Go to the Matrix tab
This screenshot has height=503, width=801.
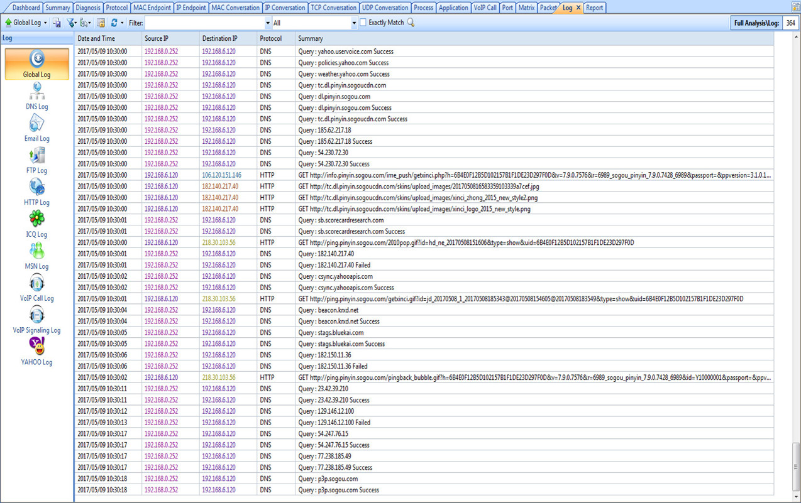pos(526,8)
